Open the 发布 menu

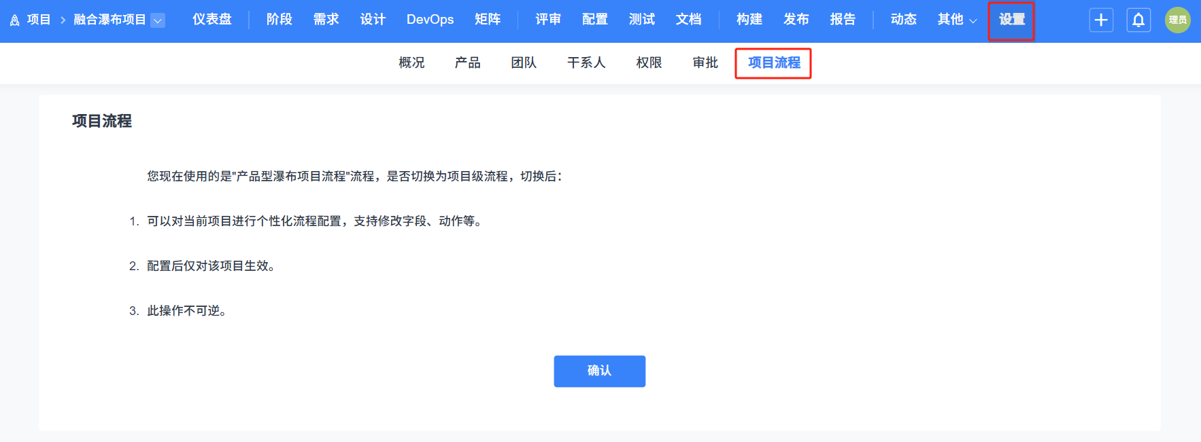click(x=796, y=20)
